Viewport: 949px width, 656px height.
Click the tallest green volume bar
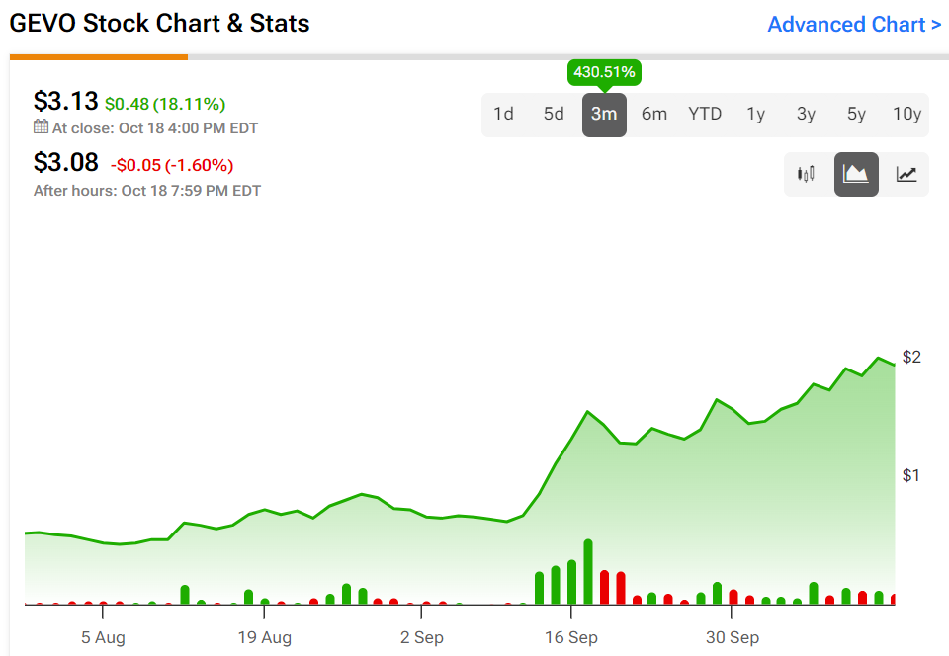[588, 572]
